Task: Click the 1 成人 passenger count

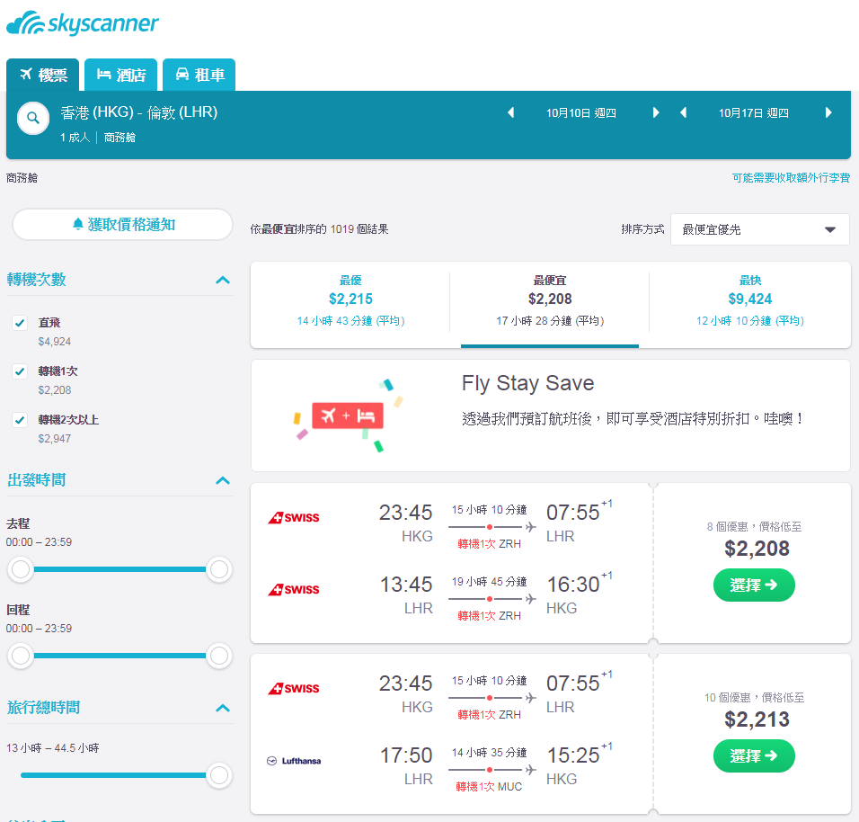Action: click(x=75, y=137)
